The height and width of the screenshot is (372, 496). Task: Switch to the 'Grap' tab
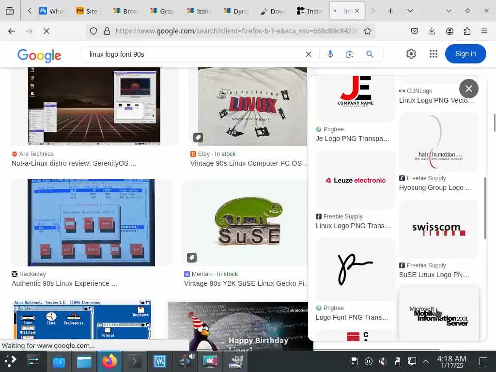[x=162, y=11]
